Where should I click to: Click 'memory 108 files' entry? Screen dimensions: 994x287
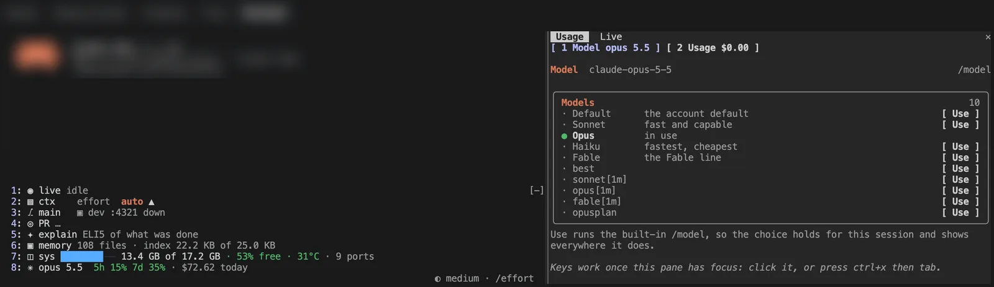coord(82,245)
